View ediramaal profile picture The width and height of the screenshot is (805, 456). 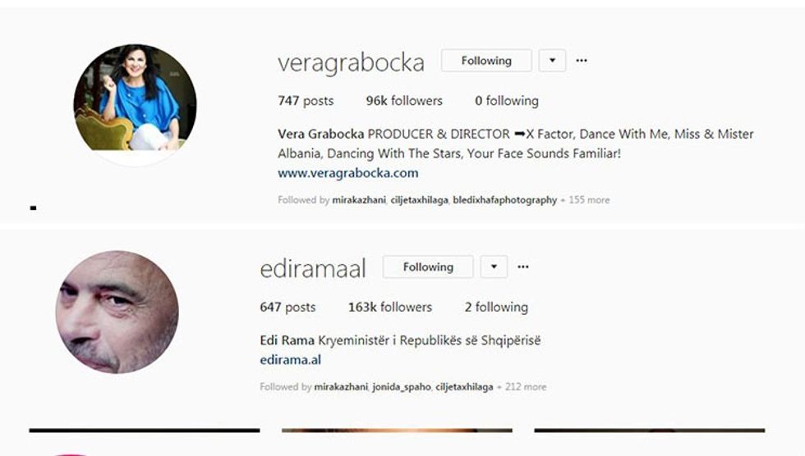[x=117, y=312]
